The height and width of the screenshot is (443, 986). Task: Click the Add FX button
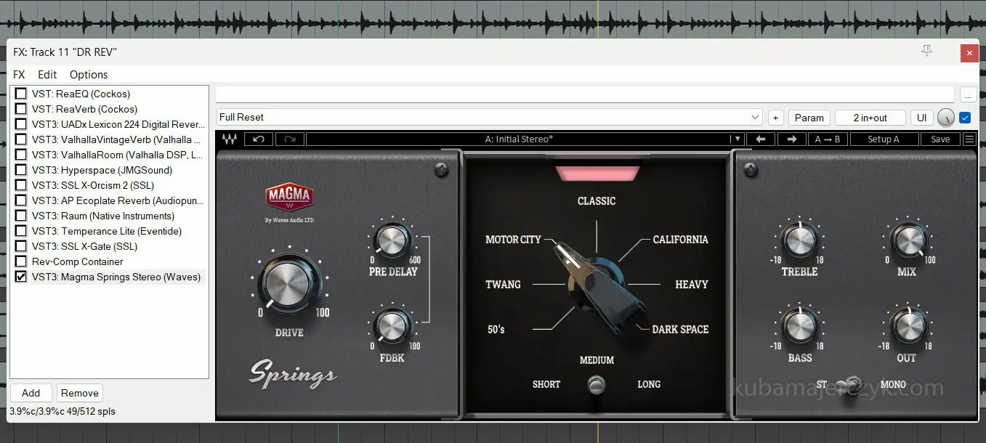[x=31, y=393]
